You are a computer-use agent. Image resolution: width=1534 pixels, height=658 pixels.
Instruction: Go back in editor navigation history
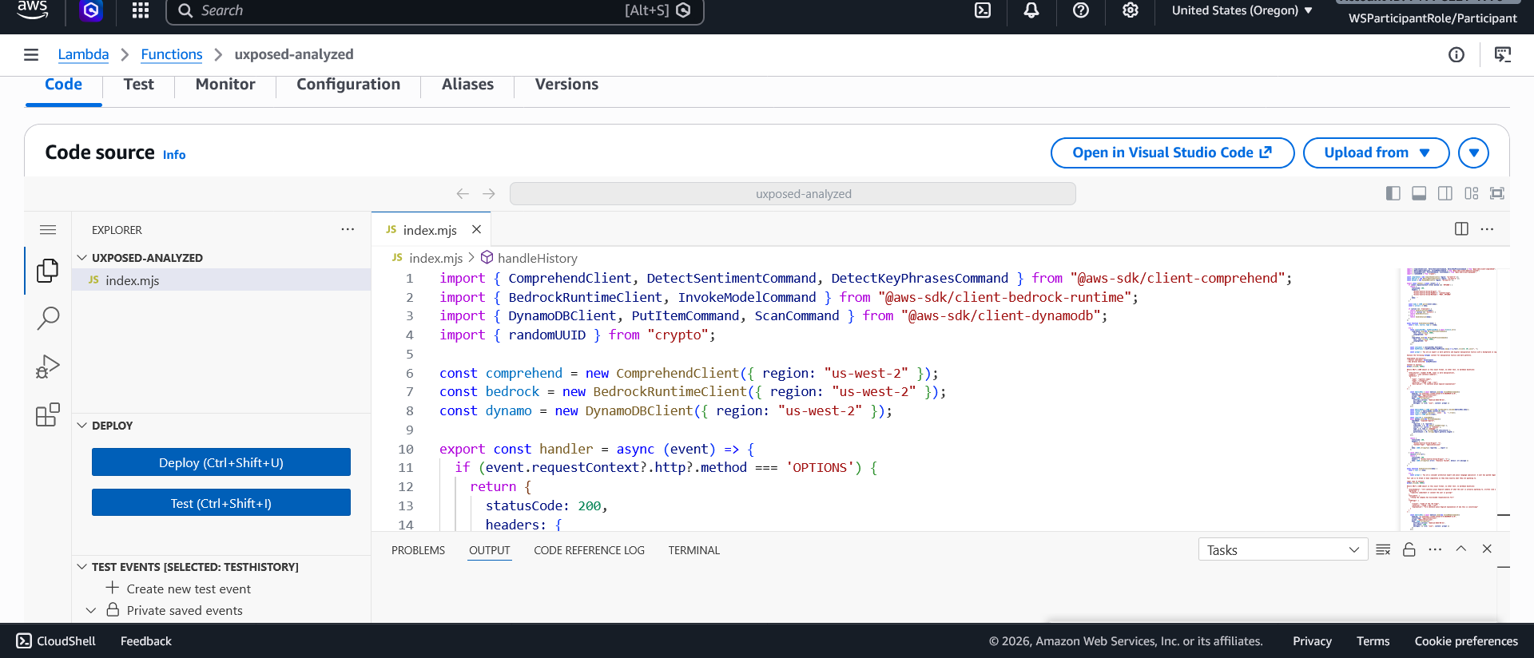463,194
